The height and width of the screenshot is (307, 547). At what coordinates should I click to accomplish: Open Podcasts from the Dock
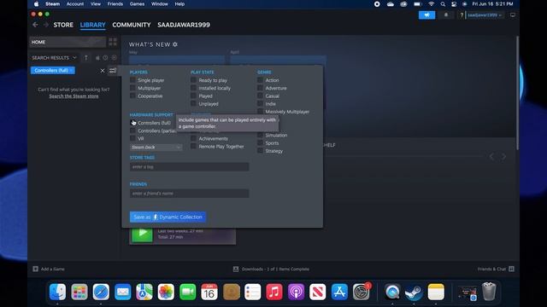[296, 292]
